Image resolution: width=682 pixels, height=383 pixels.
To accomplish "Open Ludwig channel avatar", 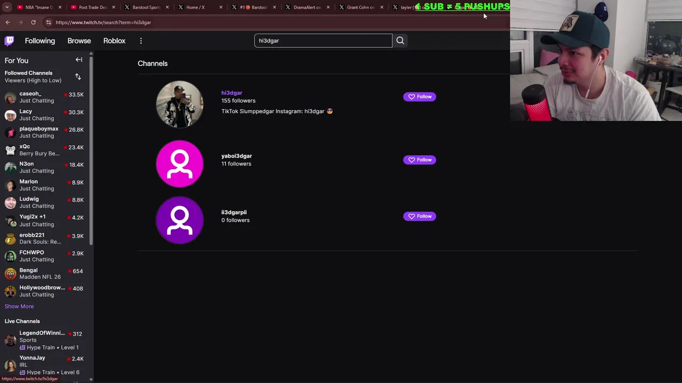I will pyautogui.click(x=10, y=203).
